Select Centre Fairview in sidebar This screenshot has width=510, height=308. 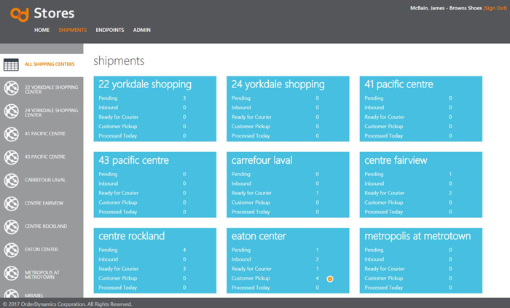coord(42,204)
